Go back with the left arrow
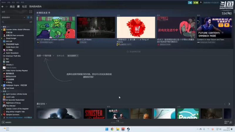235x132 pixels. (x=2, y=6)
